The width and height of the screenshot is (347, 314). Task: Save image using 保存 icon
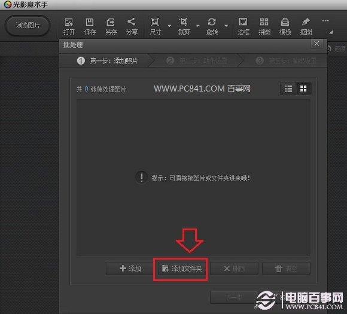point(90,26)
